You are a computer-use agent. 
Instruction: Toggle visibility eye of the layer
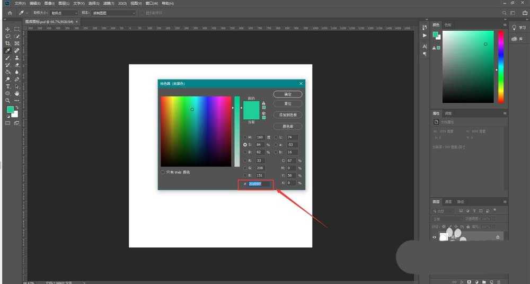[x=435, y=237]
